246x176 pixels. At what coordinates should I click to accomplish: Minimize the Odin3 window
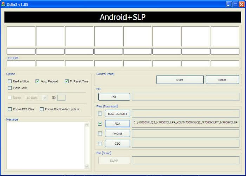[x=229, y=4]
